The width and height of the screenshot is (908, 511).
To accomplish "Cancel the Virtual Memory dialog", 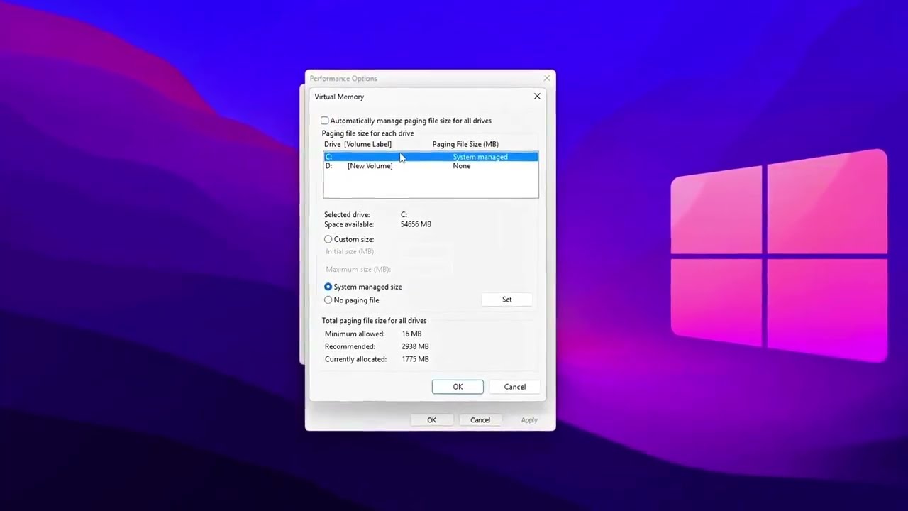I will [515, 387].
